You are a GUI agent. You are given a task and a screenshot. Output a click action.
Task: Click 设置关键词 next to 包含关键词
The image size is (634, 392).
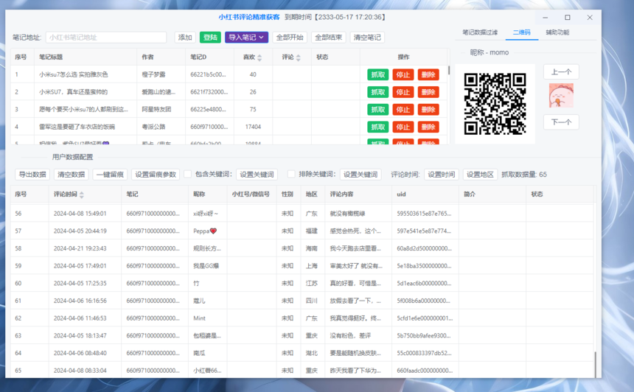click(257, 174)
